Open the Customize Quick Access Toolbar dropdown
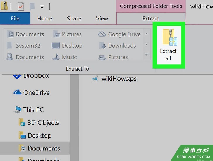The width and height of the screenshot is (213, 161). 42,7
